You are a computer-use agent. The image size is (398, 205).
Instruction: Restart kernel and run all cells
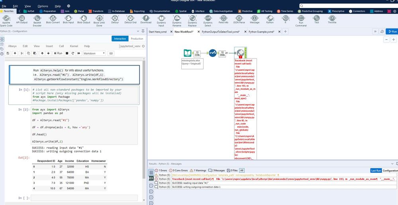click(79, 53)
